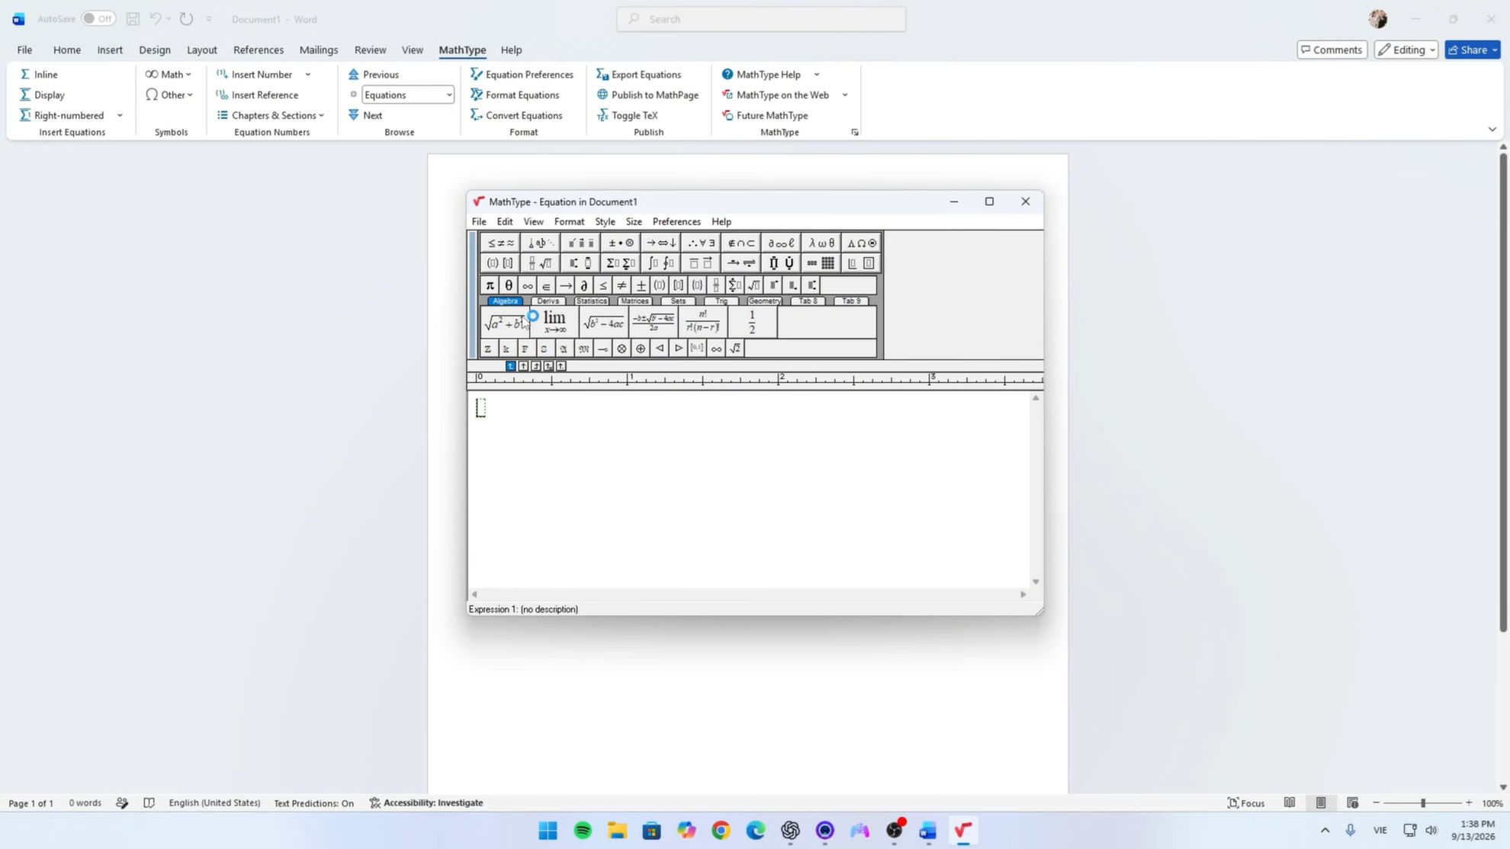Go to Next equation

point(365,115)
